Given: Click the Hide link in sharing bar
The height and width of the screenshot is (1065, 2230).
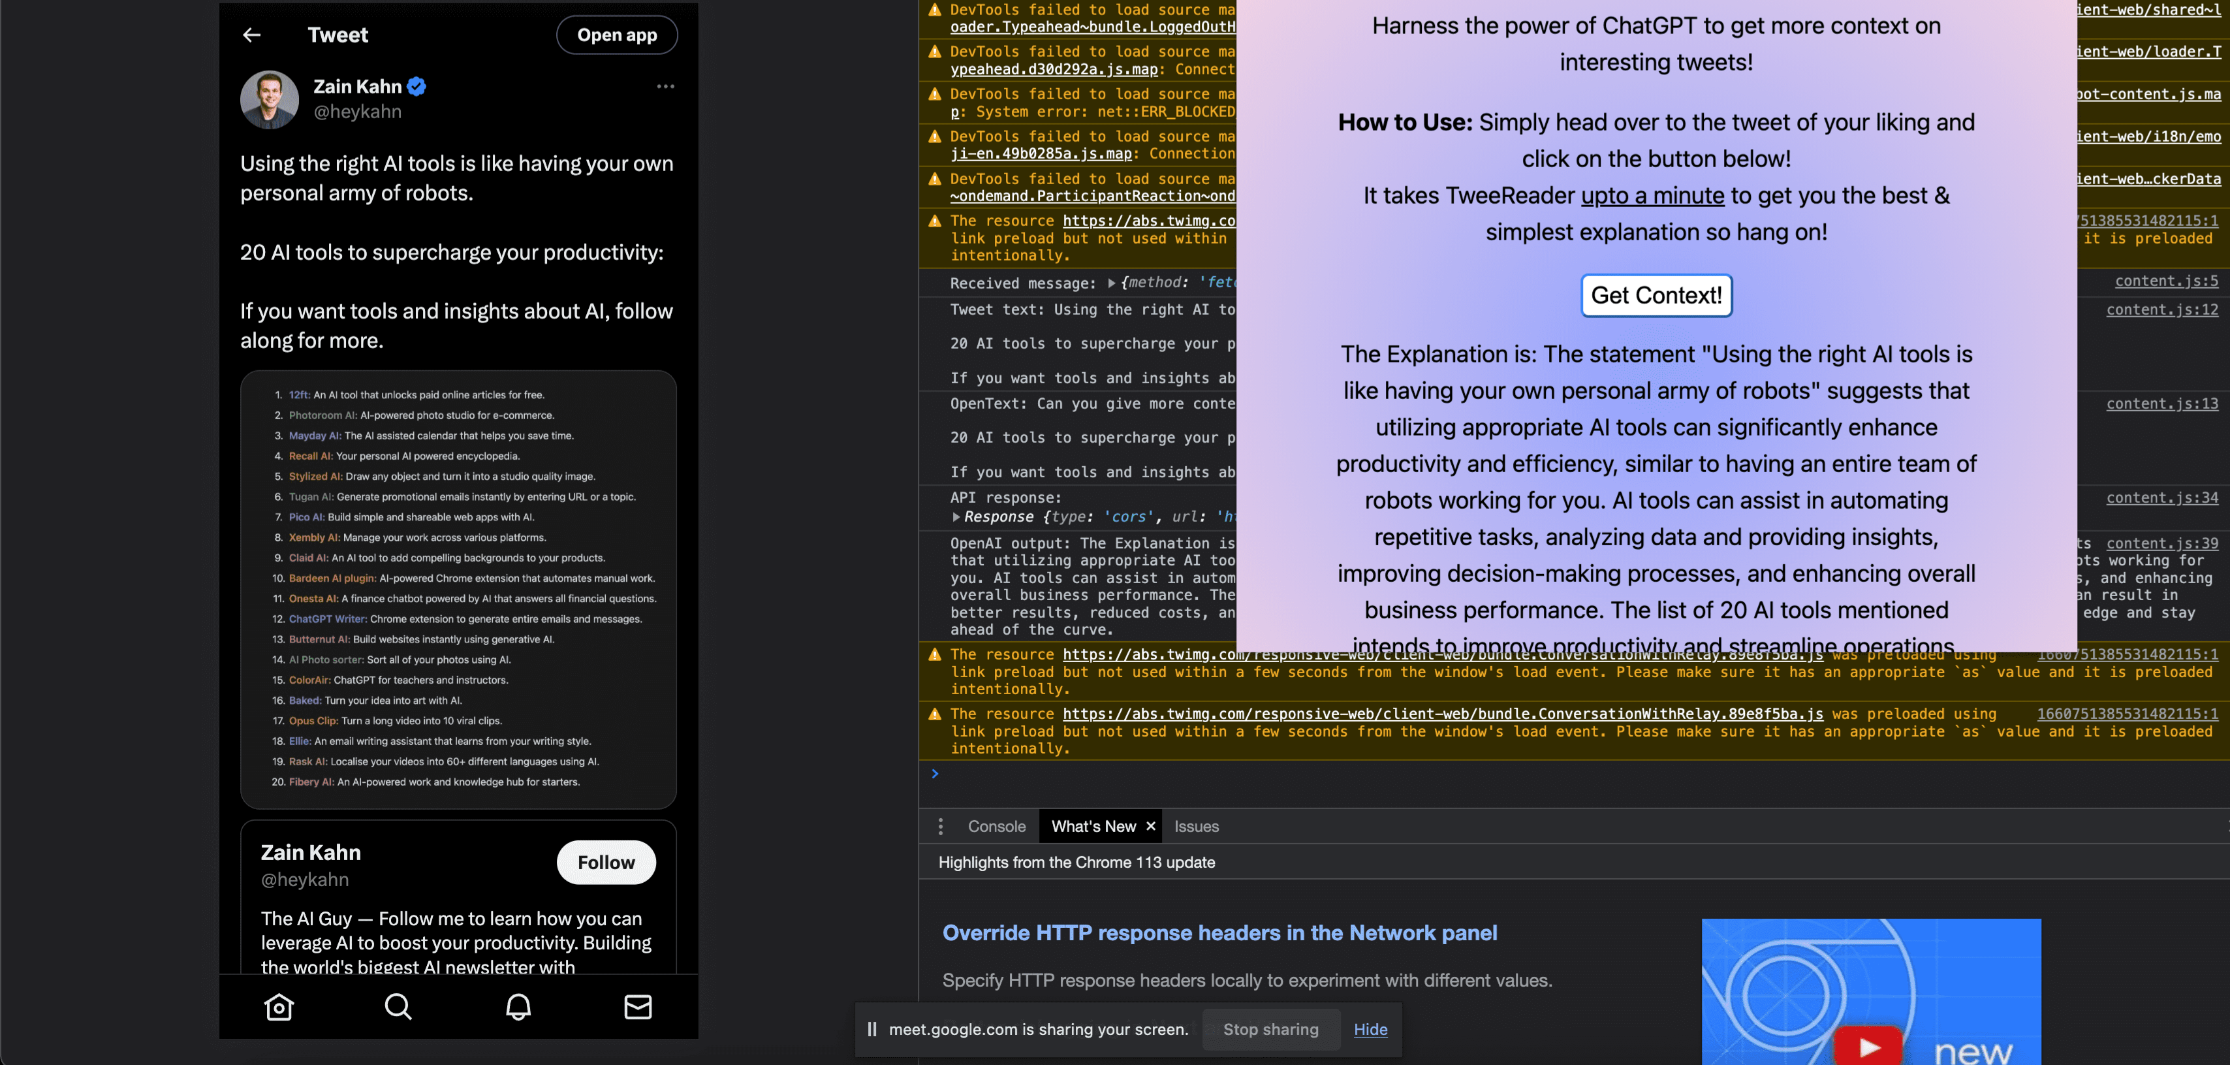Looking at the screenshot, I should 1370,1030.
